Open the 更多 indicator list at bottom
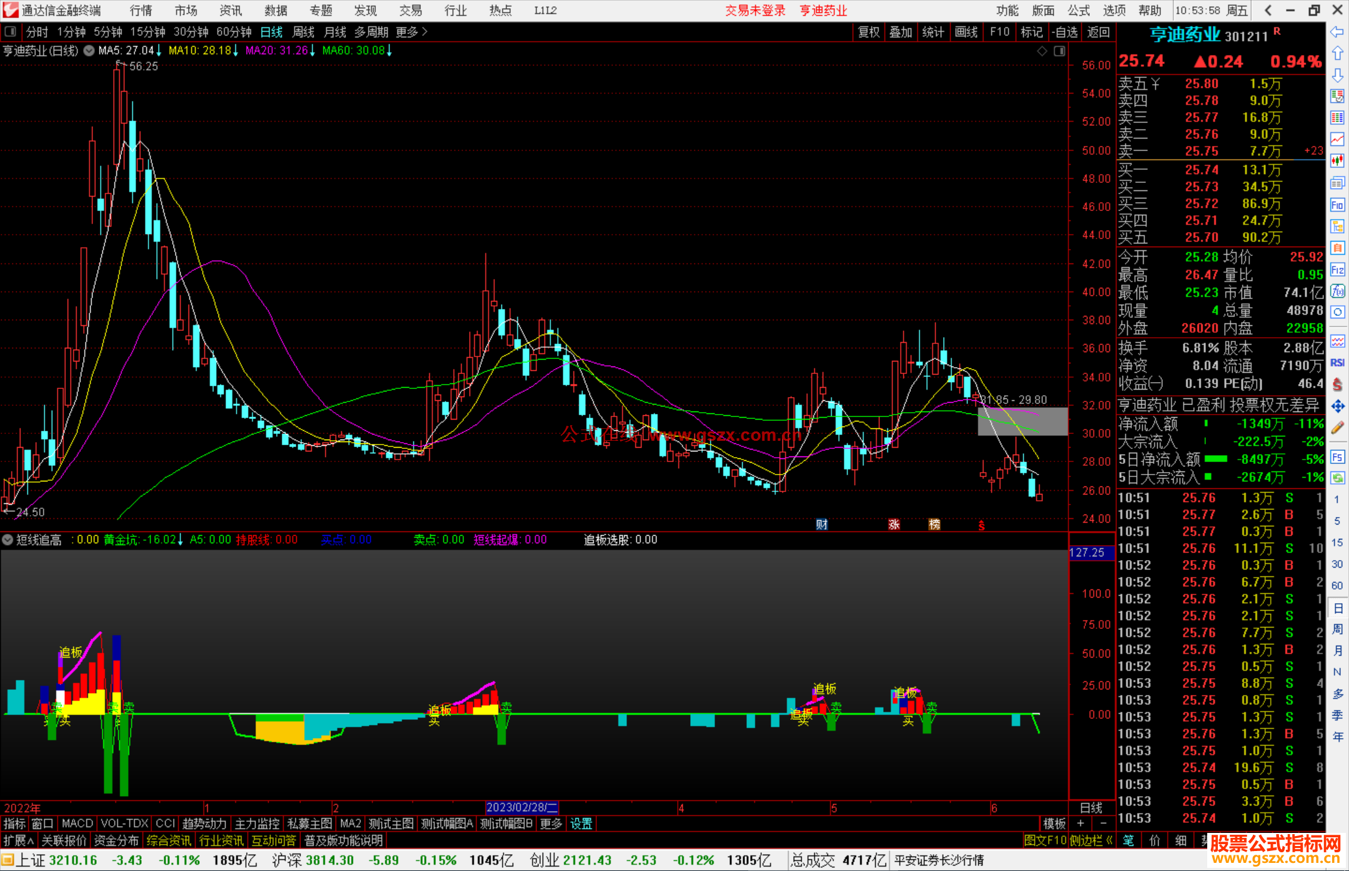The width and height of the screenshot is (1349, 871). 551,824
